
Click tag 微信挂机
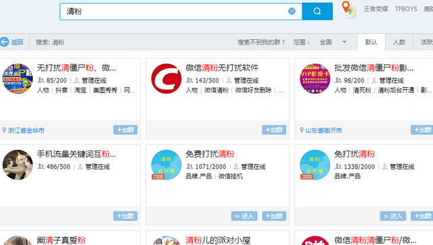(231, 176)
